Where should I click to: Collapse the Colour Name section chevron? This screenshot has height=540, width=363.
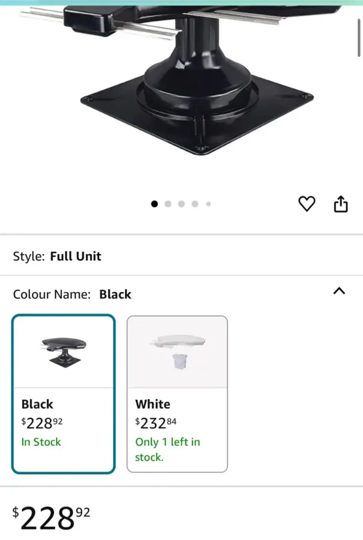pyautogui.click(x=339, y=291)
